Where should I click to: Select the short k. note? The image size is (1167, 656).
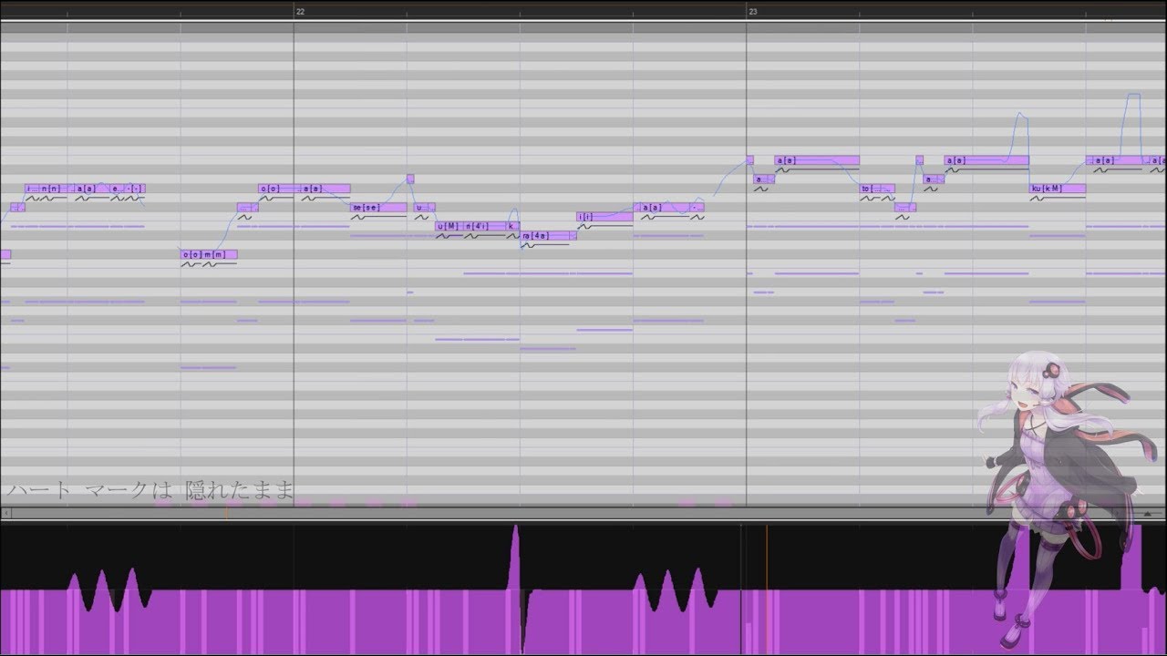click(x=513, y=226)
